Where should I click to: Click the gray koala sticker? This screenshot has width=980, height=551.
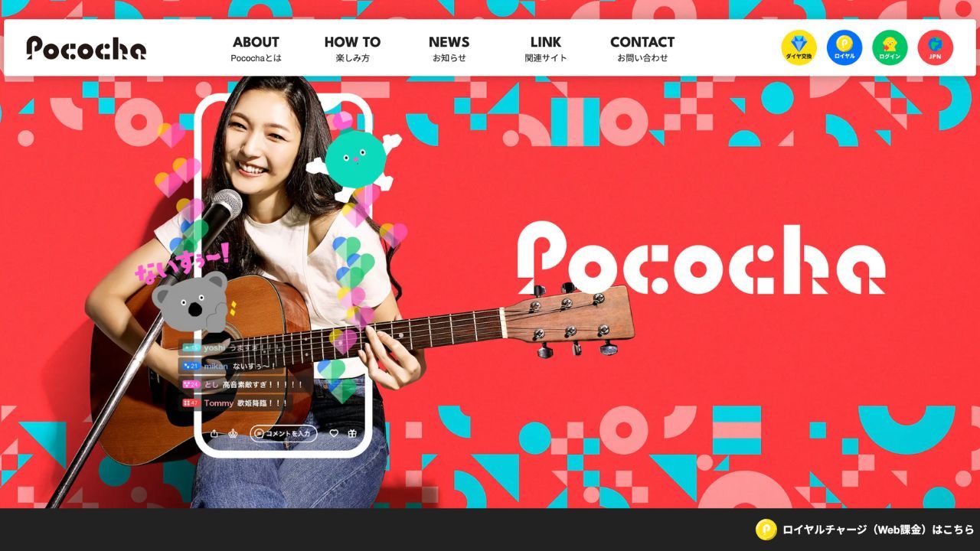(191, 300)
